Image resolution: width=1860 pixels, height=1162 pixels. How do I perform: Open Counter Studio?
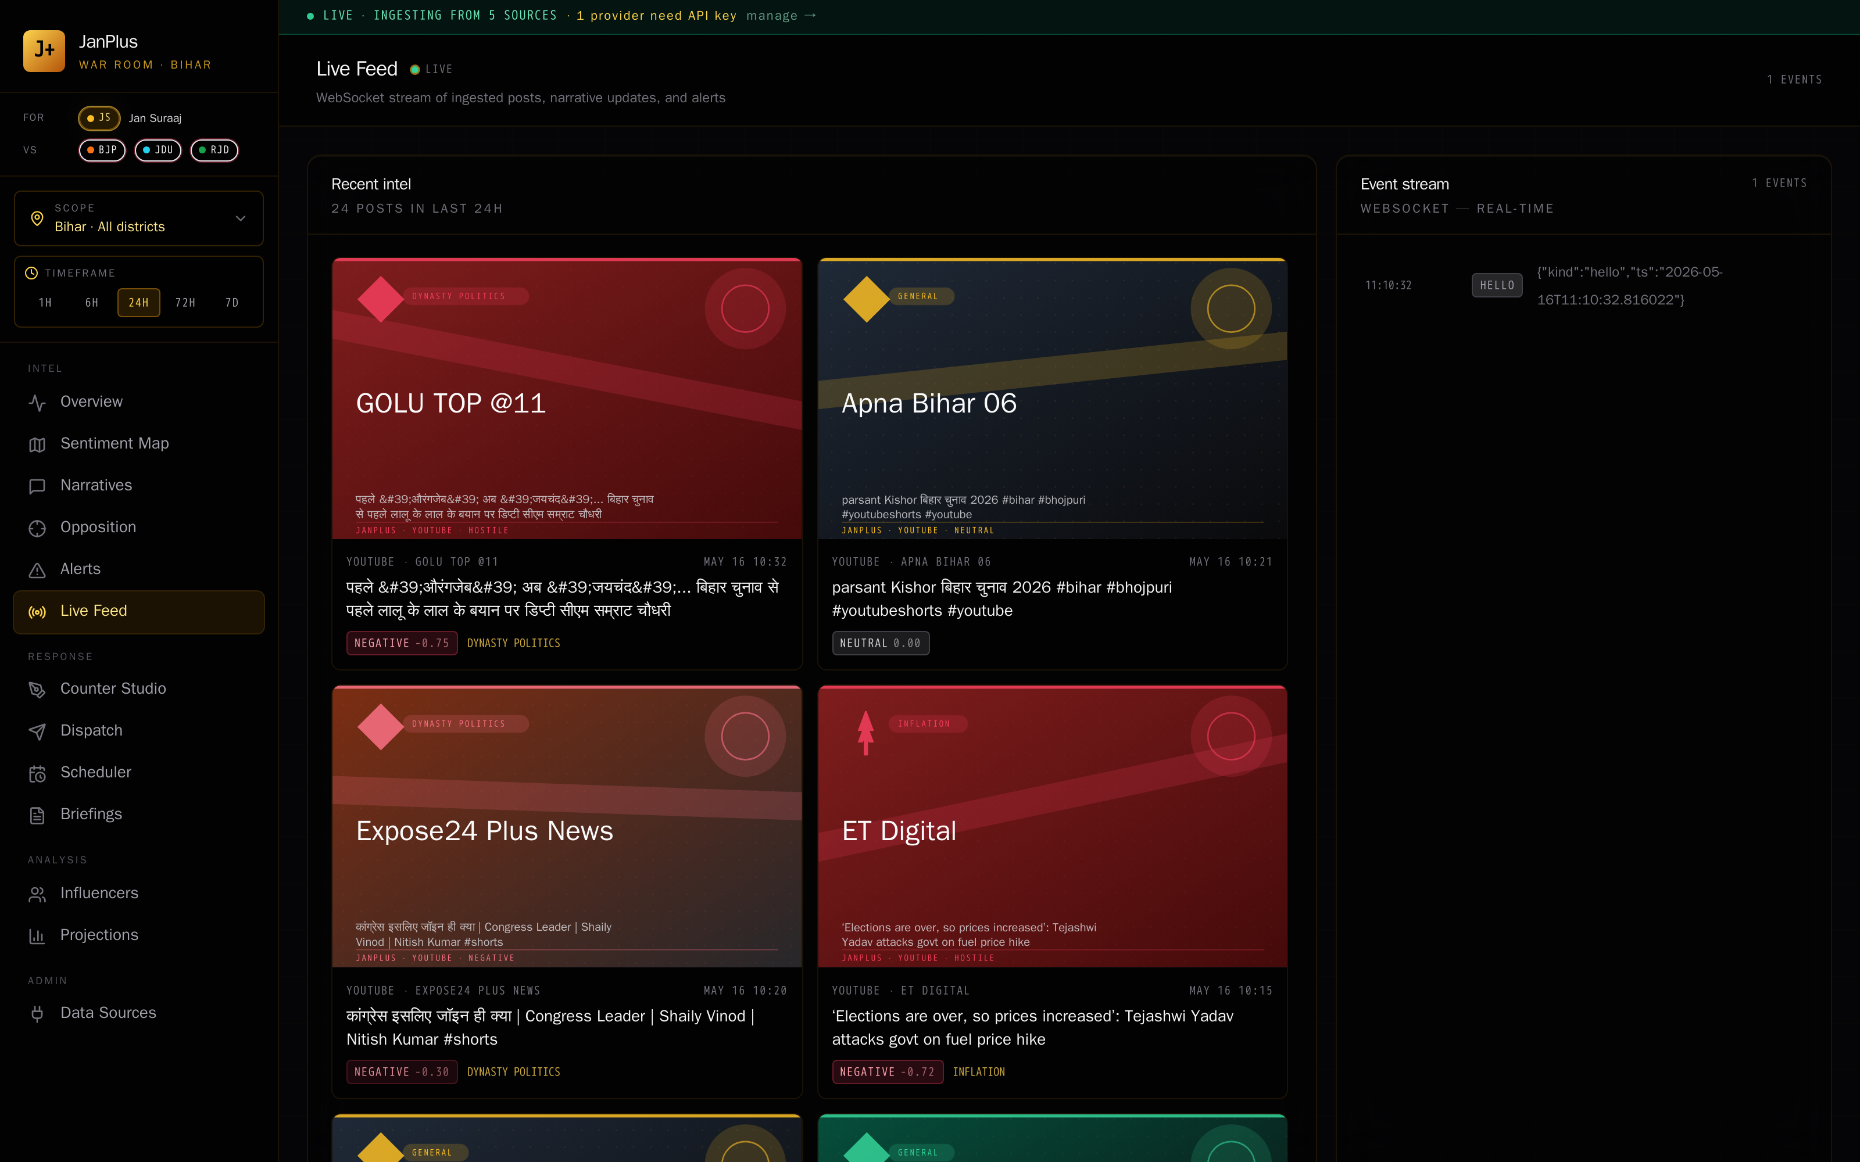point(139,690)
